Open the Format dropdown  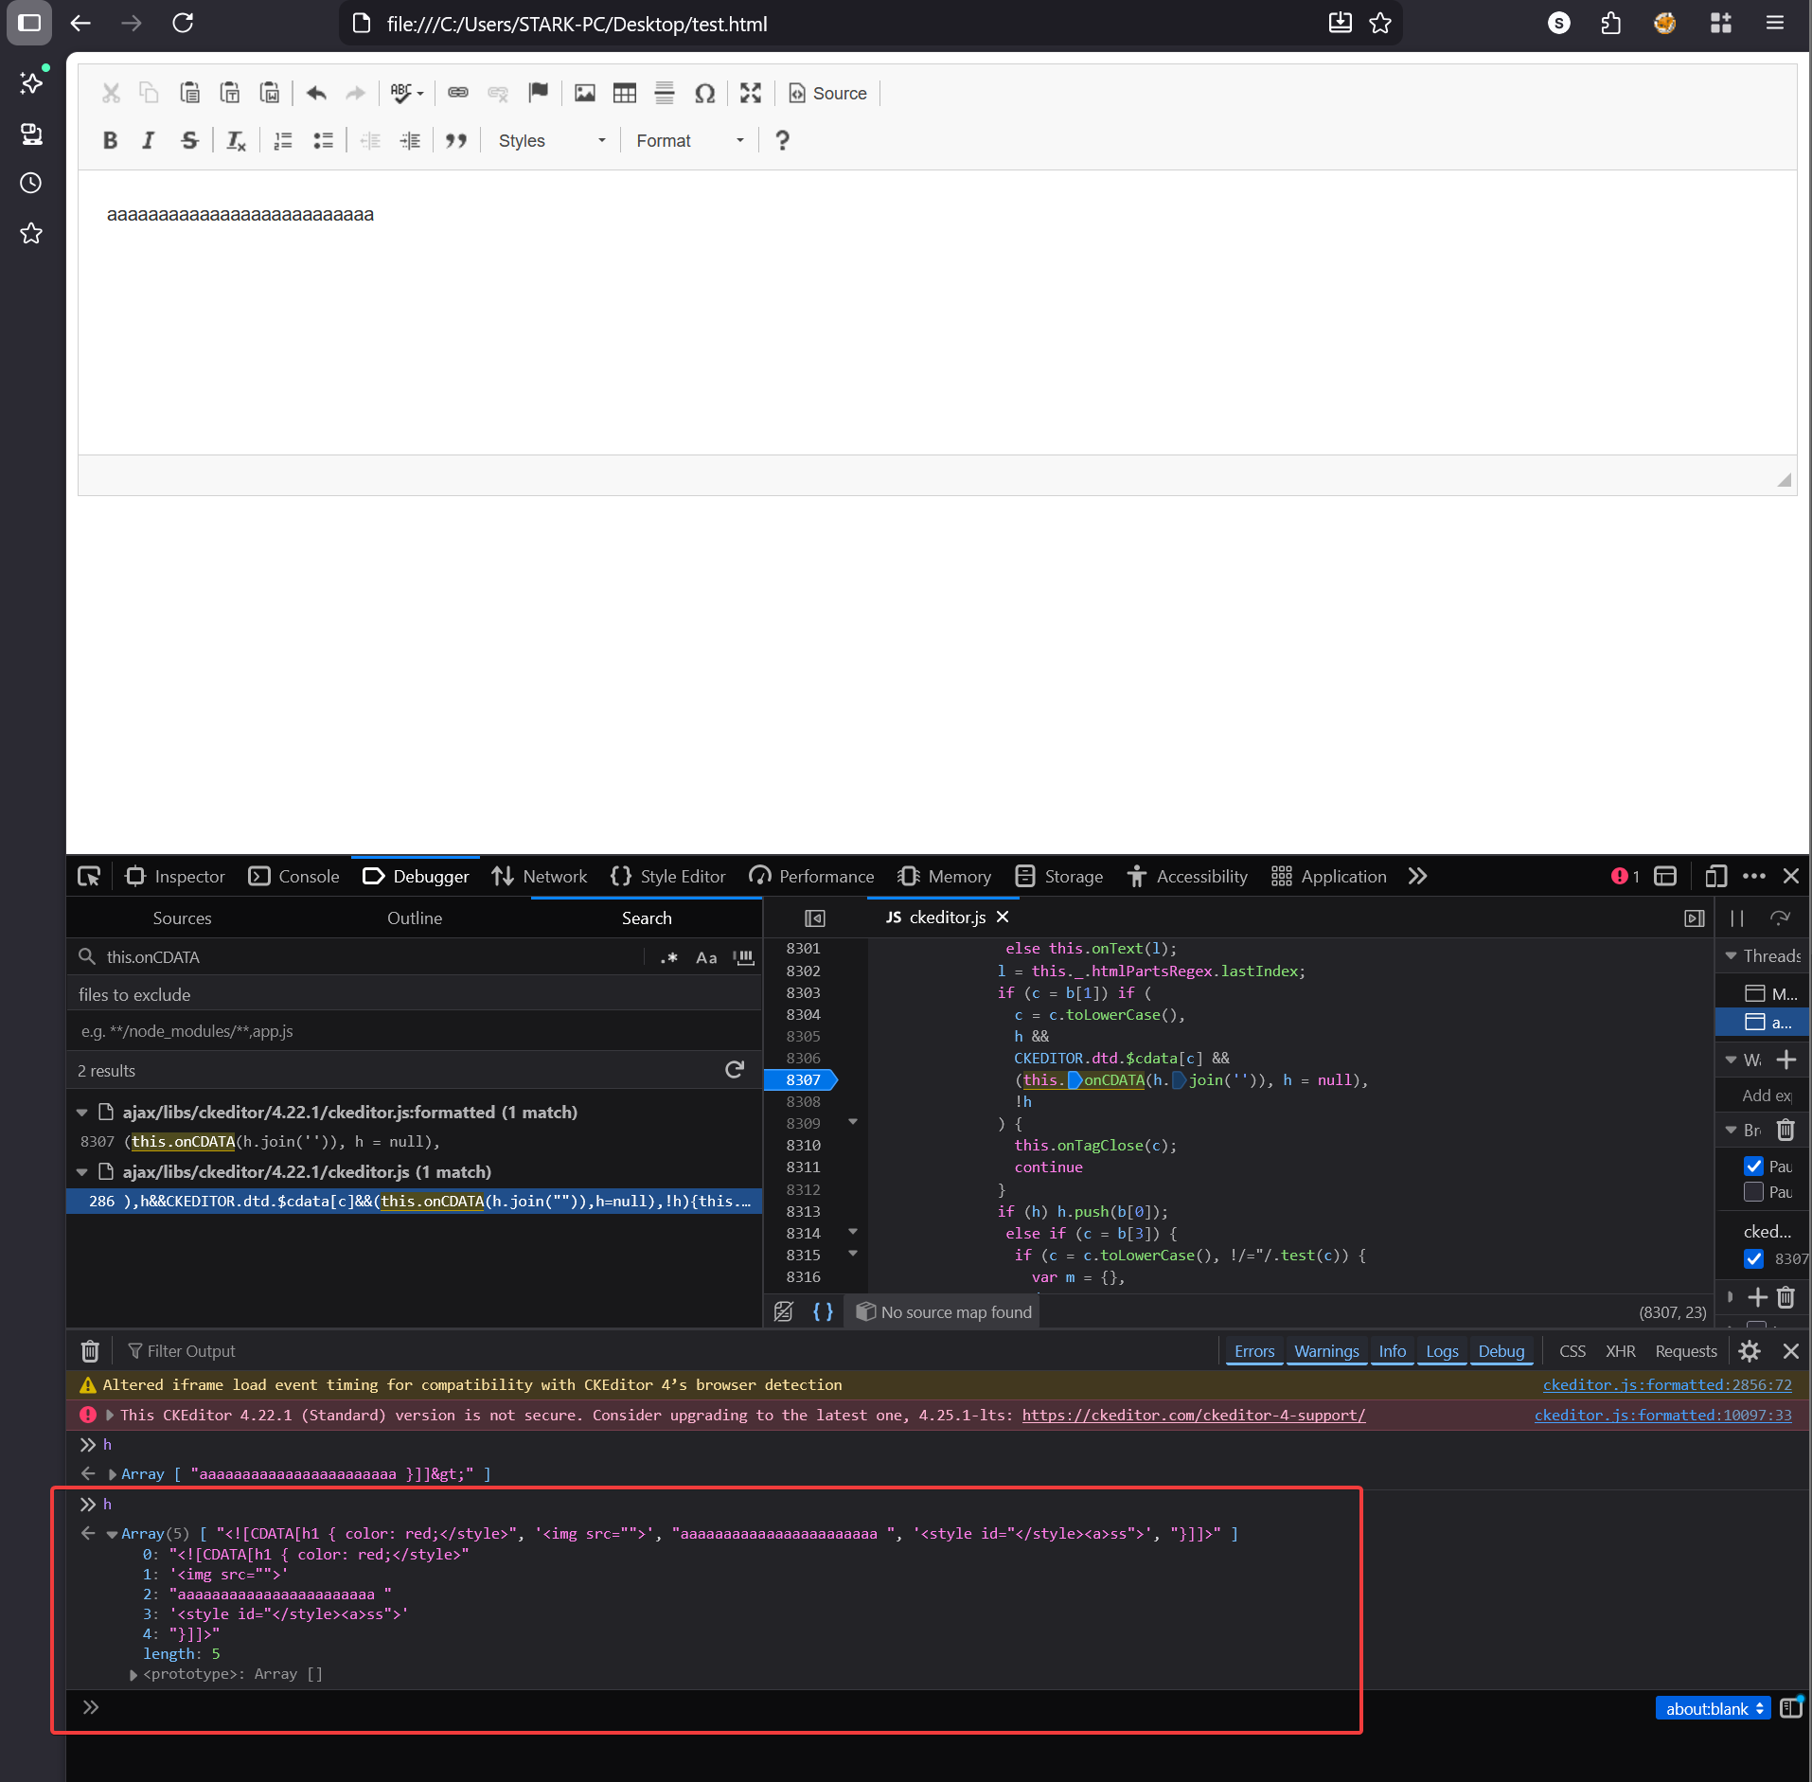point(689,140)
